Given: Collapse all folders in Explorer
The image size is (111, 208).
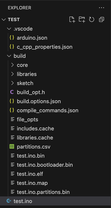Looking at the screenshot, I should click(x=102, y=19).
